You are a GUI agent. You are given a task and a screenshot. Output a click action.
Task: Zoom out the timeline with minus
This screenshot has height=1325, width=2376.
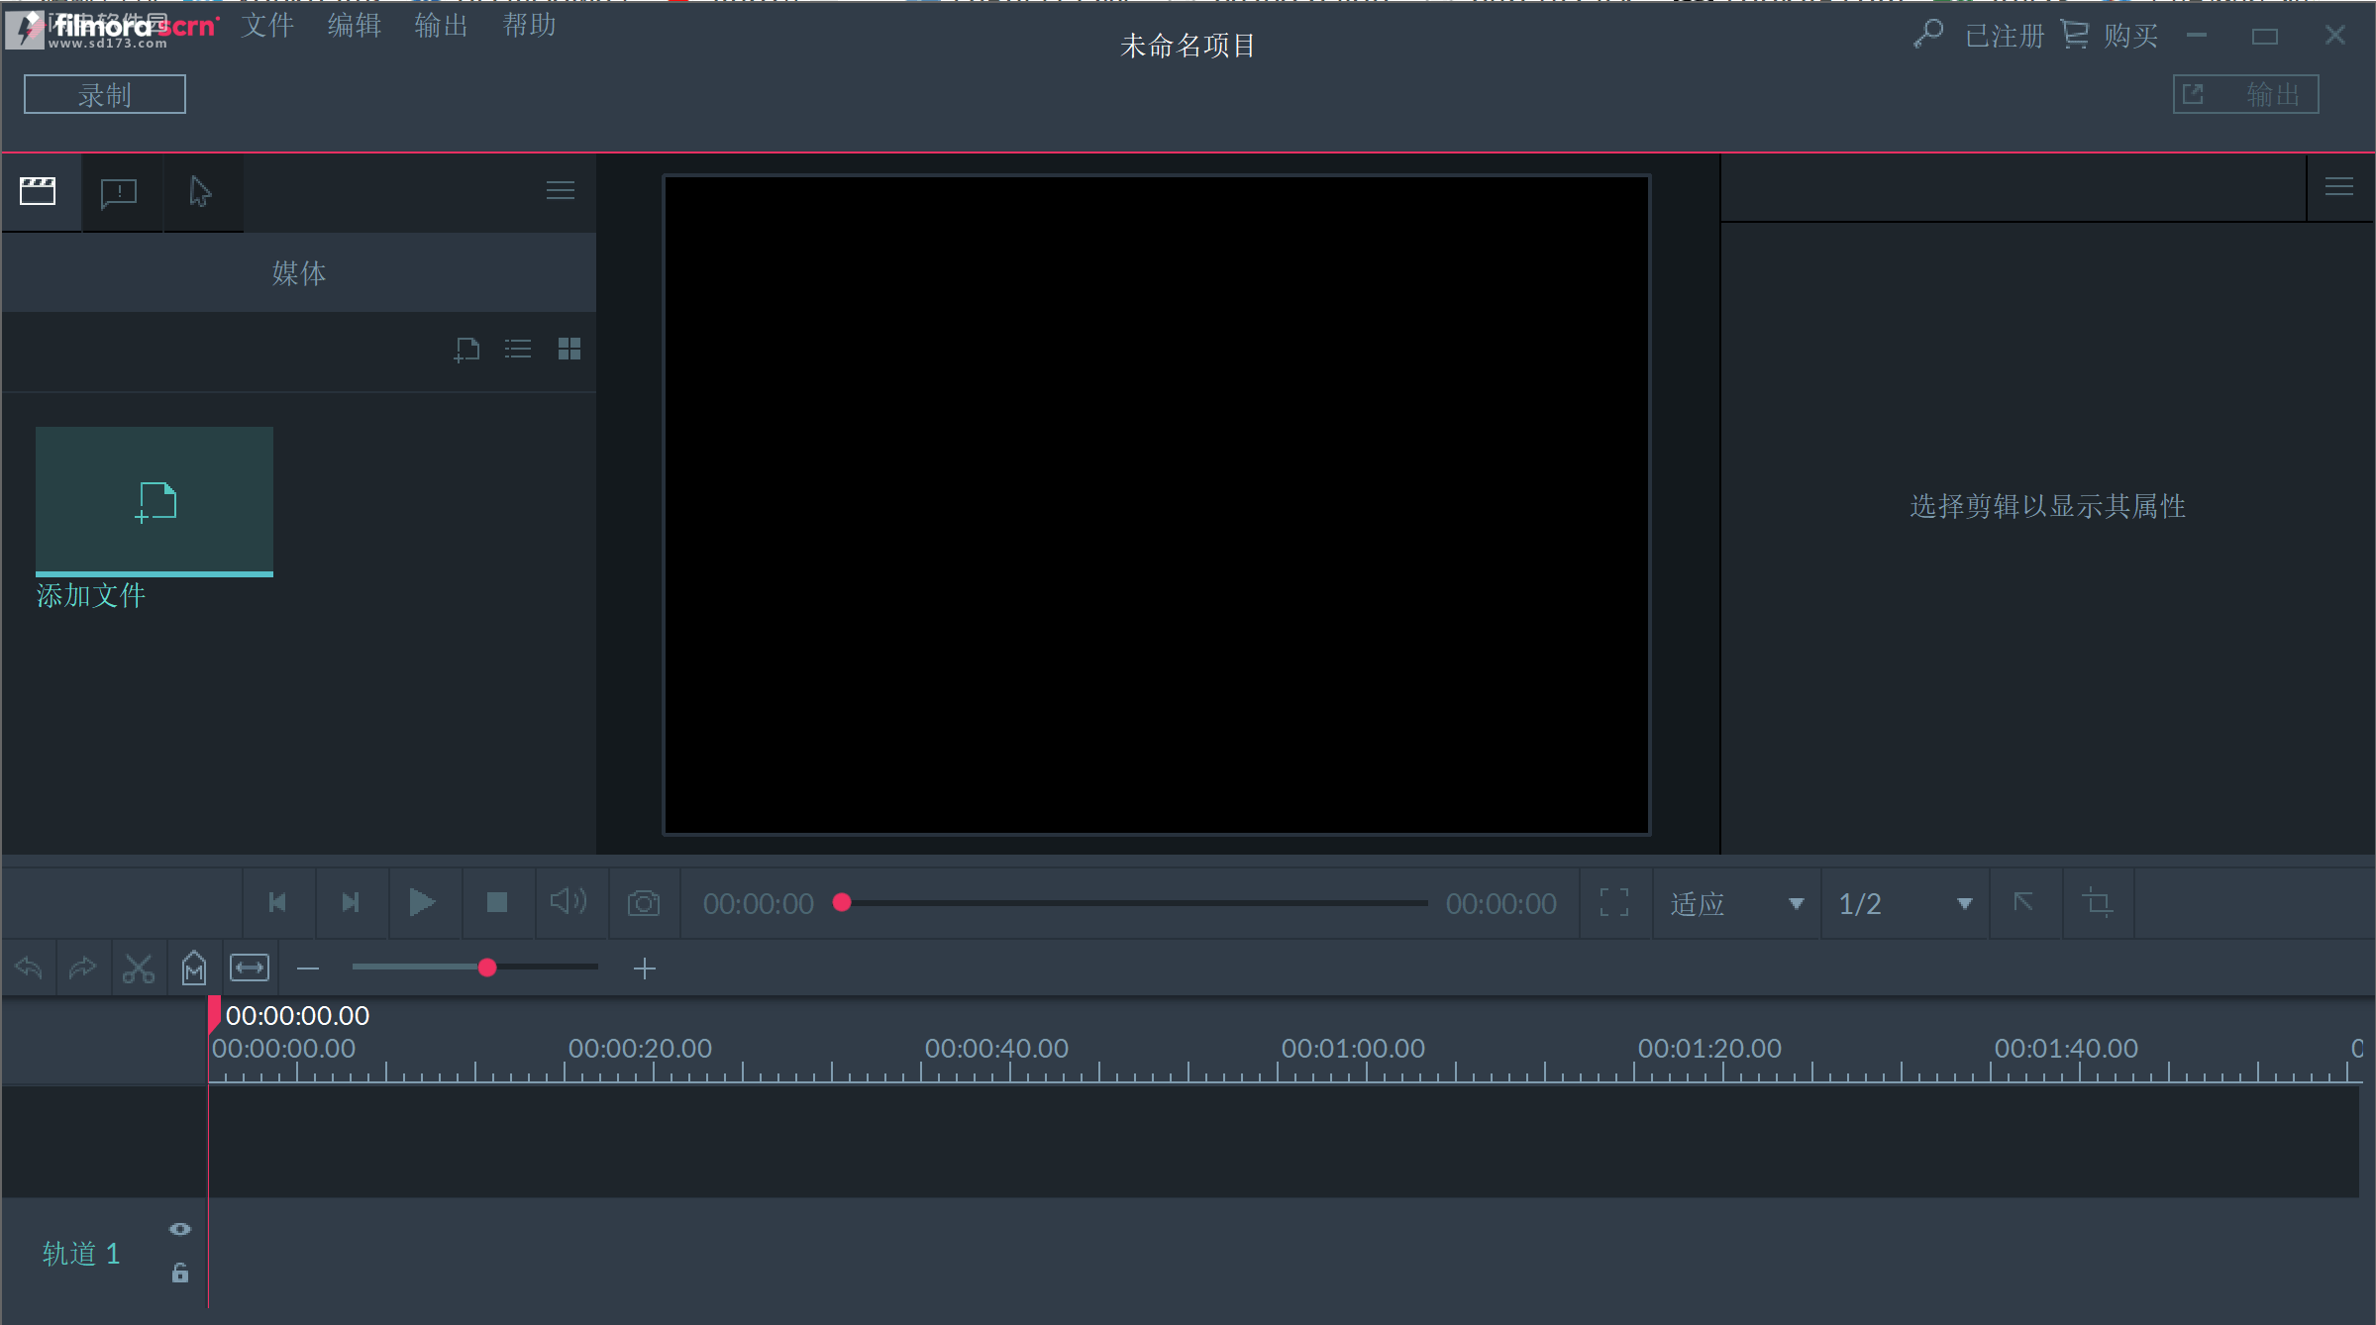[x=308, y=968]
